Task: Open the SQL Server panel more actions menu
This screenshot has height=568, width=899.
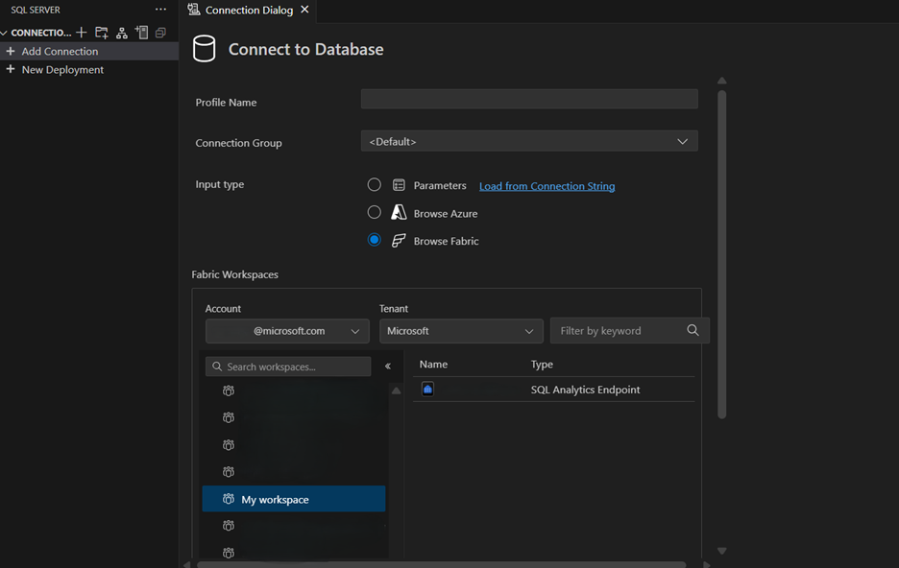Action: 160,10
